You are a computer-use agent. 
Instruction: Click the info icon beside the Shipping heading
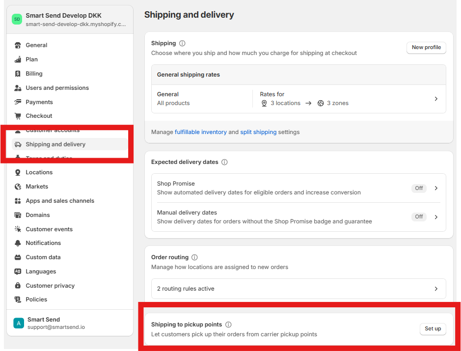click(x=182, y=43)
